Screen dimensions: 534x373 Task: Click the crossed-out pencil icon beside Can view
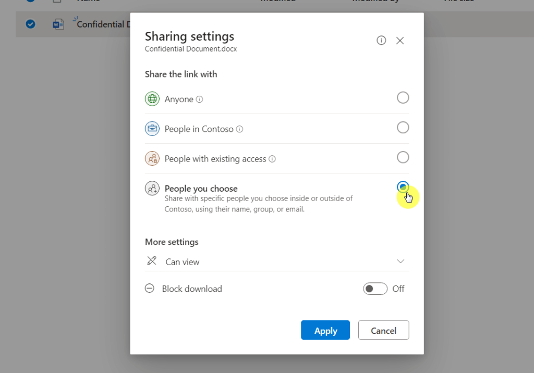[152, 261]
